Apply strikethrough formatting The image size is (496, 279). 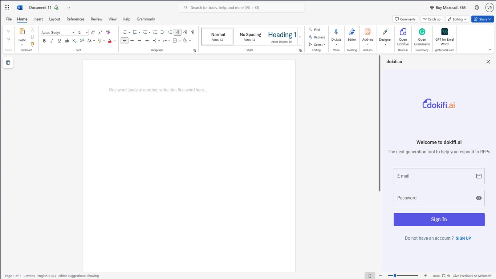tap(67, 41)
